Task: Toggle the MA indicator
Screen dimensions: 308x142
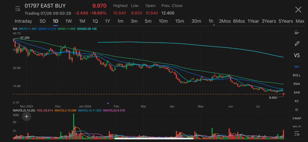Action: (297, 66)
